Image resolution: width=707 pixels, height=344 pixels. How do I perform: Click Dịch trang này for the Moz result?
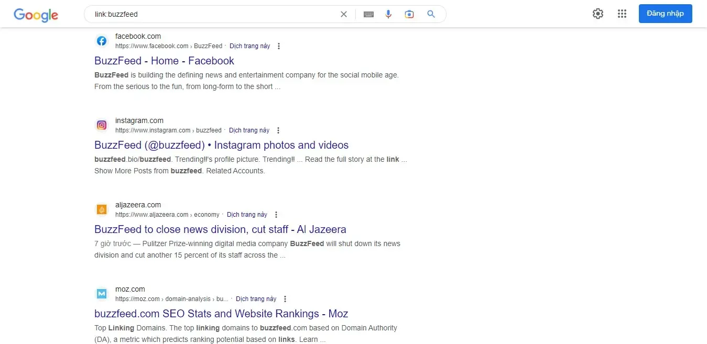256,299
